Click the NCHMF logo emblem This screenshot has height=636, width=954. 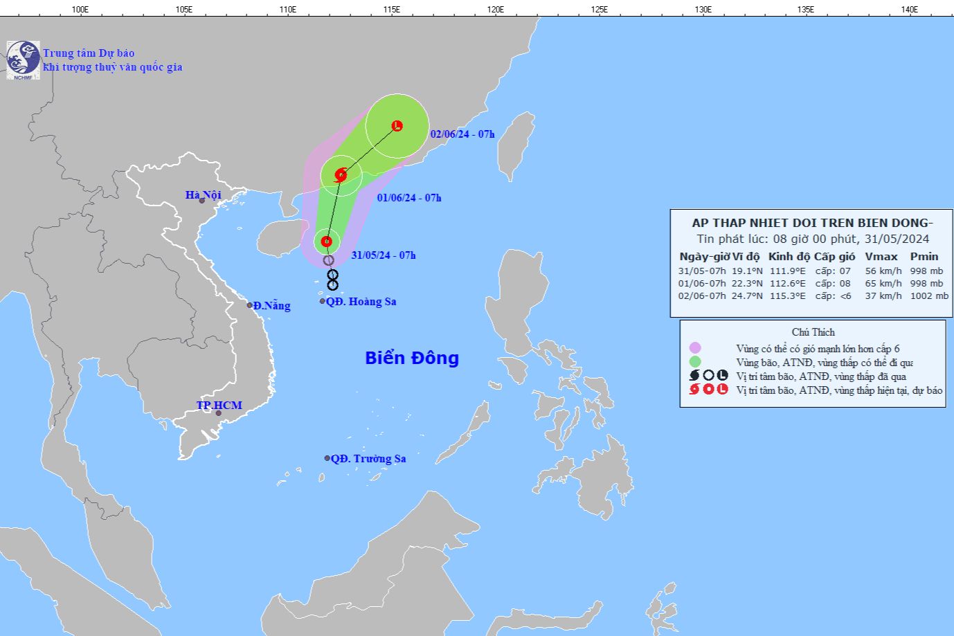coord(23,60)
